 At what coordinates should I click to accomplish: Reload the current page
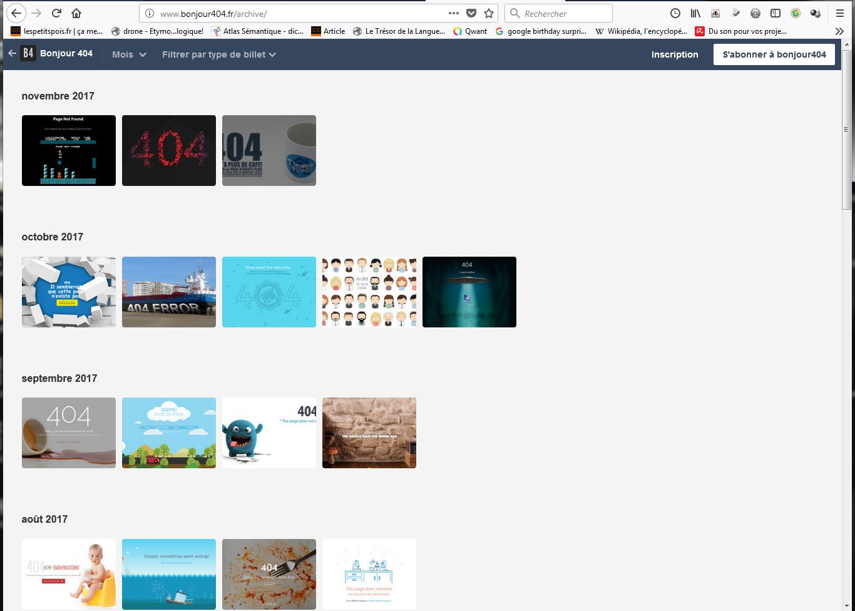56,13
